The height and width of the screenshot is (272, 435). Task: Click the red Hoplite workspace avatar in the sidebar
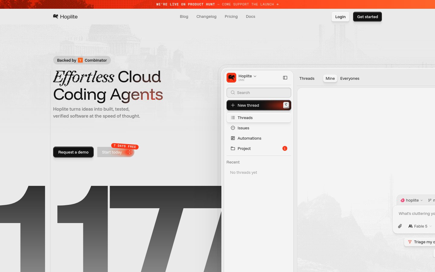[231, 78]
